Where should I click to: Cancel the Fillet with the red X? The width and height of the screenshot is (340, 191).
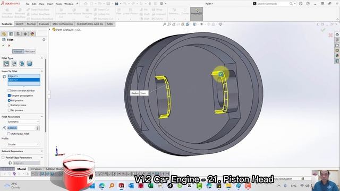coord(9,46)
